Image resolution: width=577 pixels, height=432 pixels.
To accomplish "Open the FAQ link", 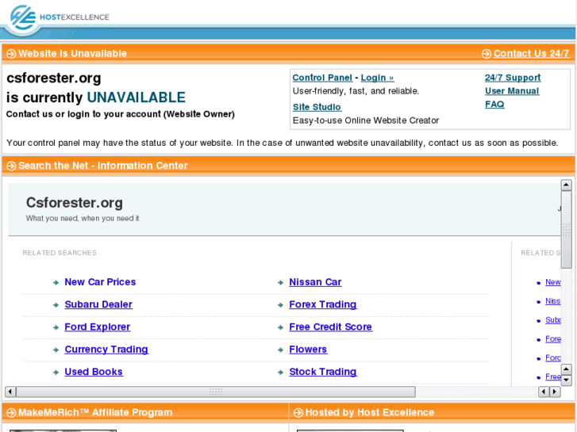I will 494,104.
